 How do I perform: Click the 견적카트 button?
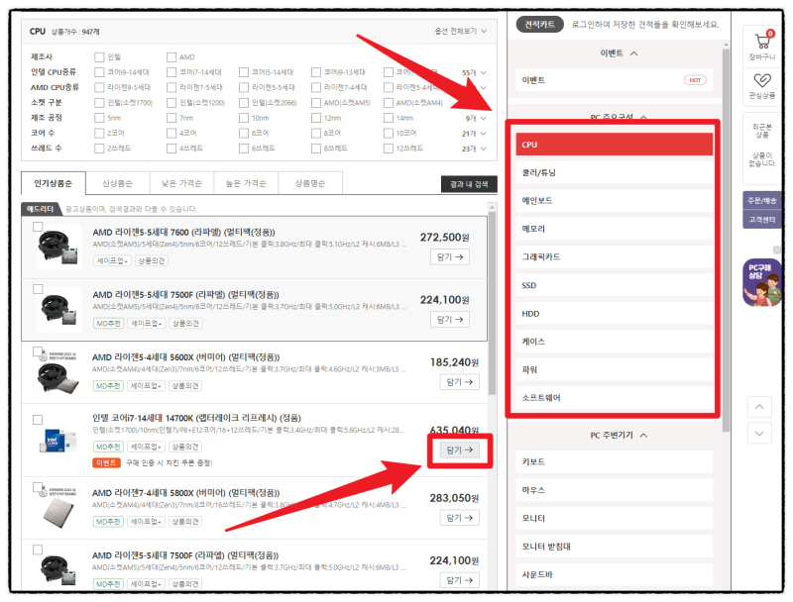[539, 24]
